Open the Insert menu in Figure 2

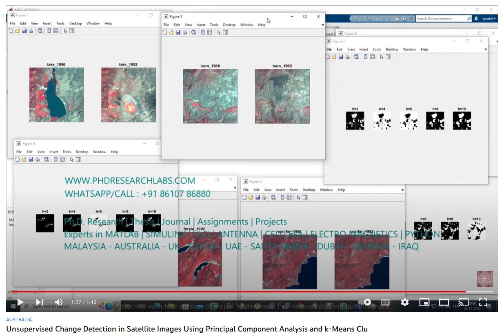pyautogui.click(x=363, y=49)
